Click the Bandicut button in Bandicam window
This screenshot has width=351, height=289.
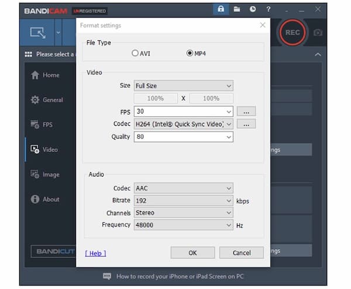[x=53, y=252]
